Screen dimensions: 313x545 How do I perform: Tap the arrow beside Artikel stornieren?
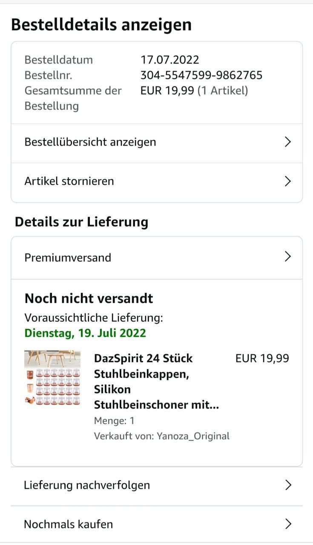tap(288, 181)
